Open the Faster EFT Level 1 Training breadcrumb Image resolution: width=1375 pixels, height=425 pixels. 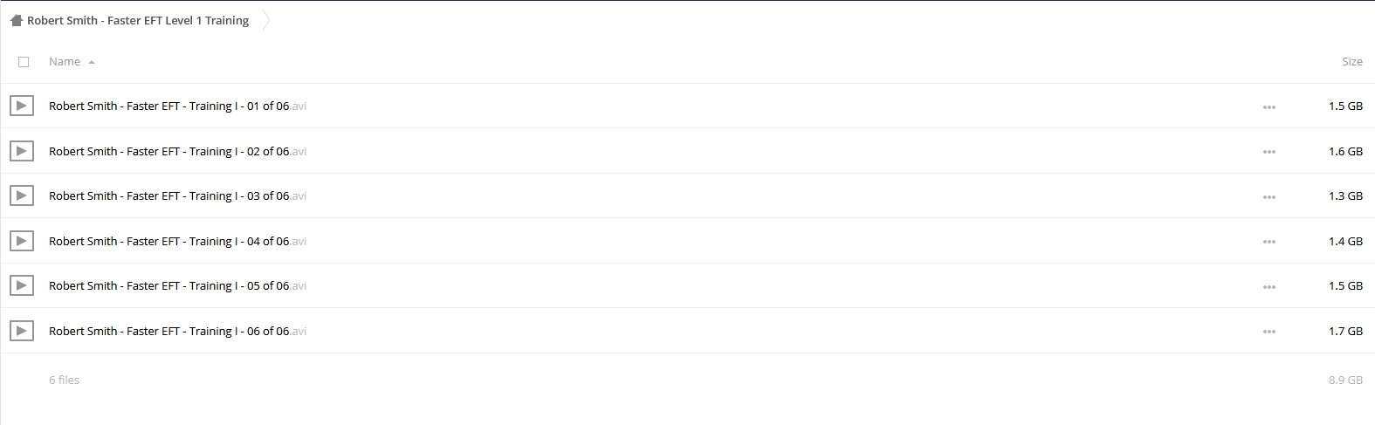pyautogui.click(x=138, y=20)
